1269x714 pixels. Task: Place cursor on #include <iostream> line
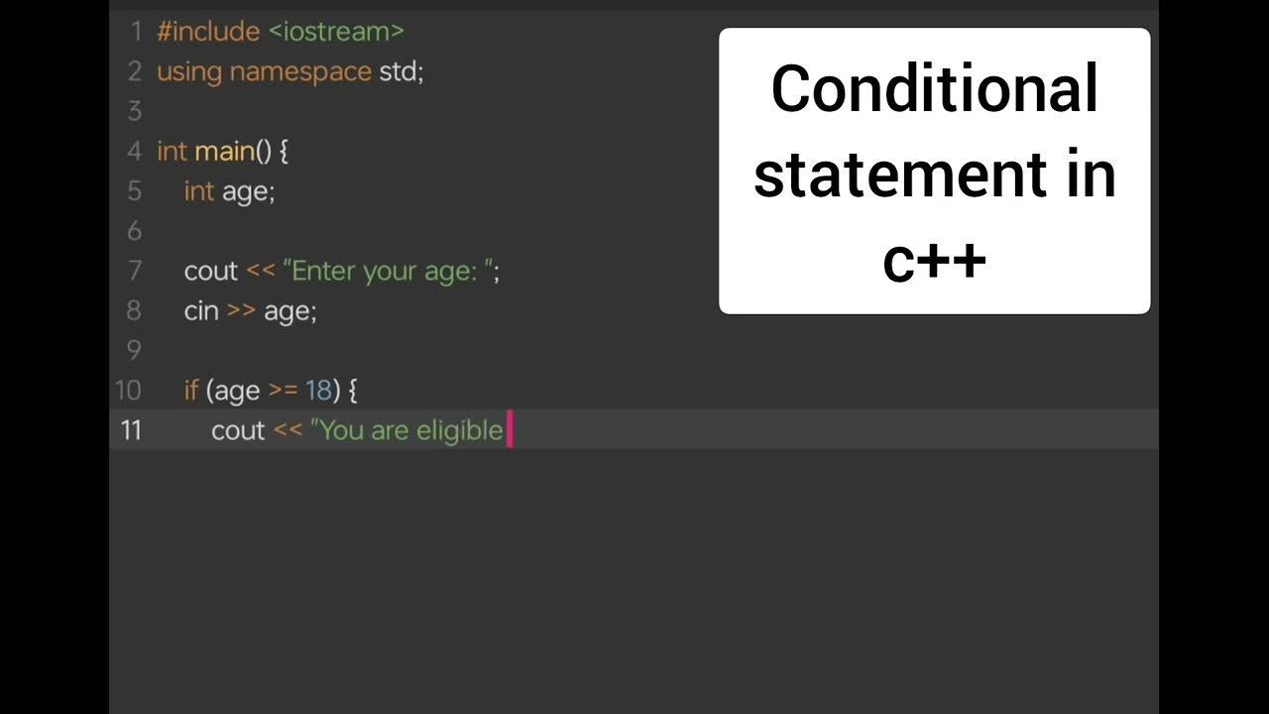(281, 32)
